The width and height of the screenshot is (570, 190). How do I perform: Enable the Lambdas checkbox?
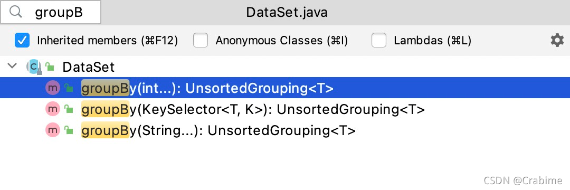tap(379, 40)
